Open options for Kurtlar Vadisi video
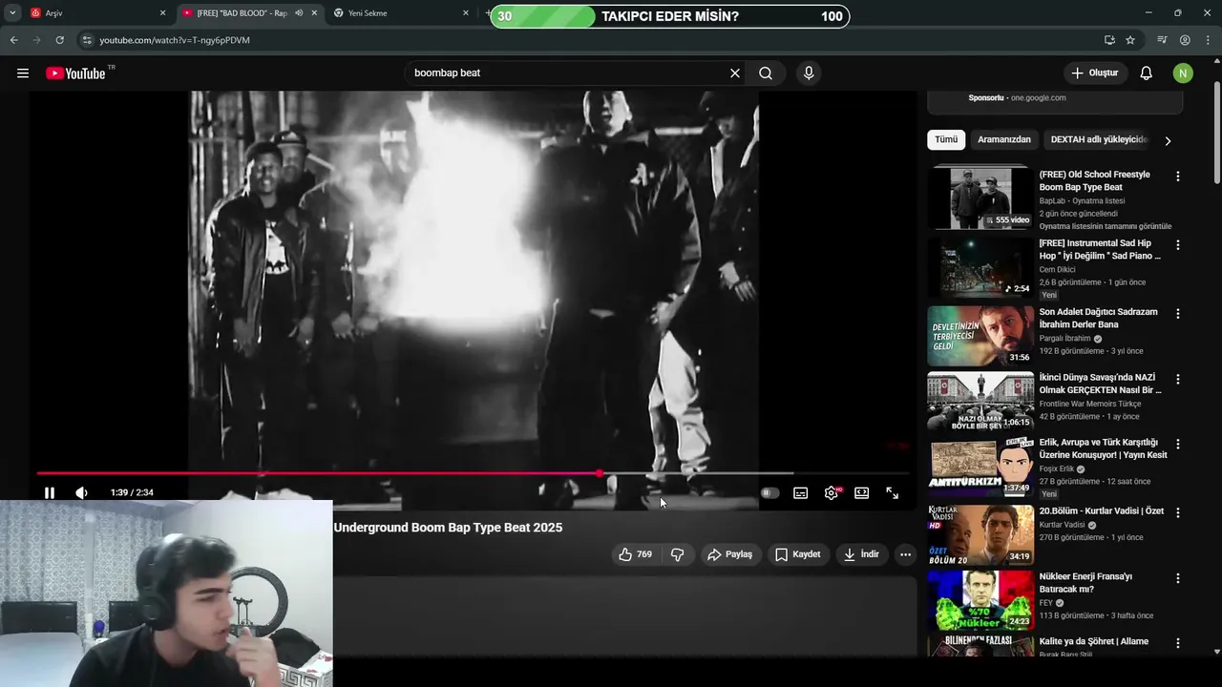 click(x=1178, y=513)
